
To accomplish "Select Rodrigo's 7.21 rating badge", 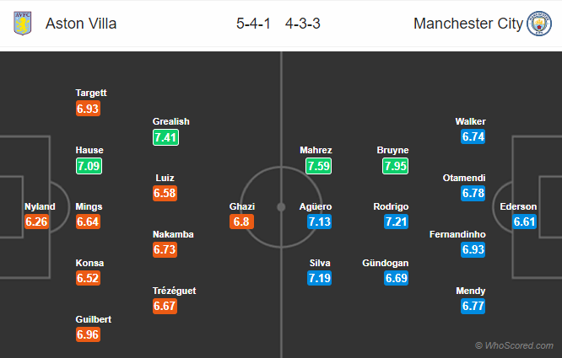I will point(397,222).
